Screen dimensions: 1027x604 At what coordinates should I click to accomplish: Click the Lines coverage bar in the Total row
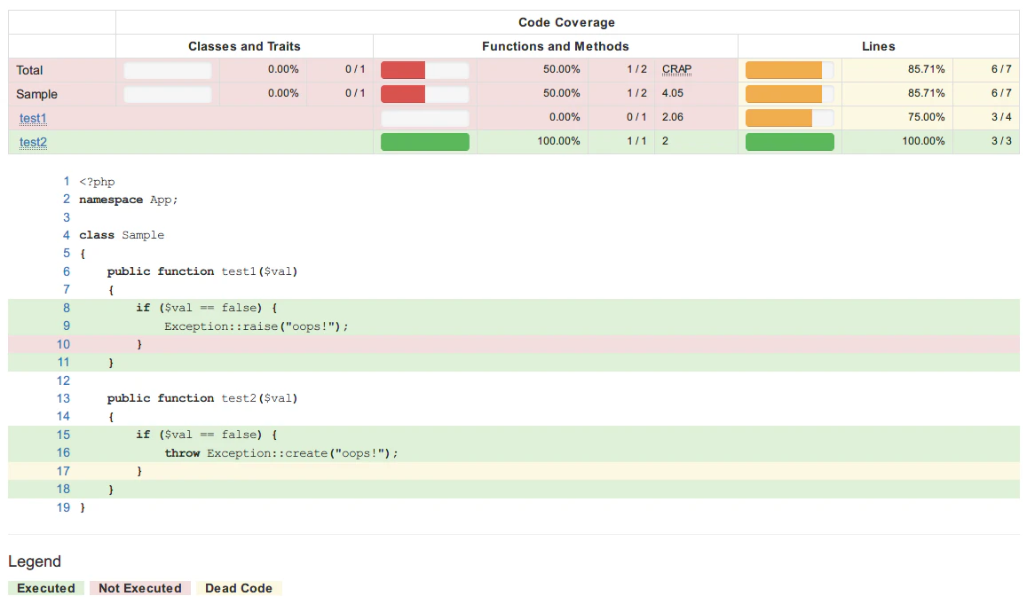pyautogui.click(x=790, y=70)
